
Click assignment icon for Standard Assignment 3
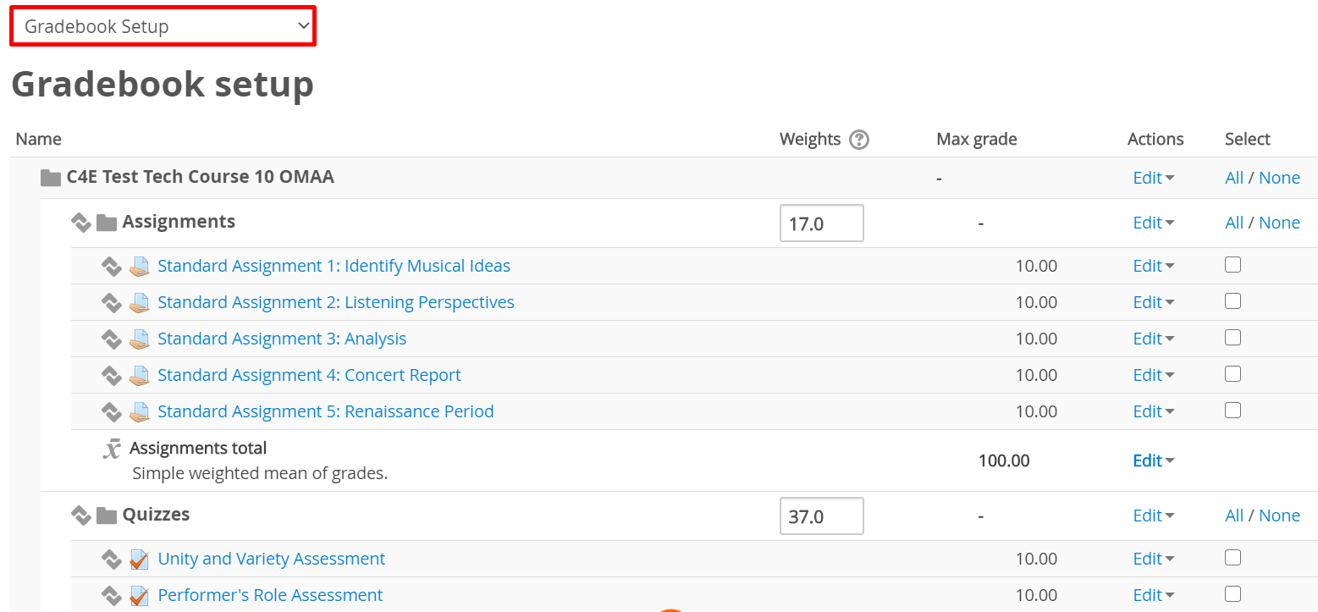click(x=140, y=339)
